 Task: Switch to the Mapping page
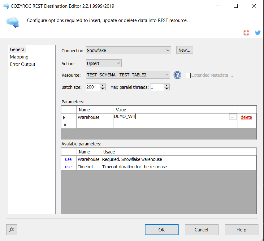click(19, 57)
